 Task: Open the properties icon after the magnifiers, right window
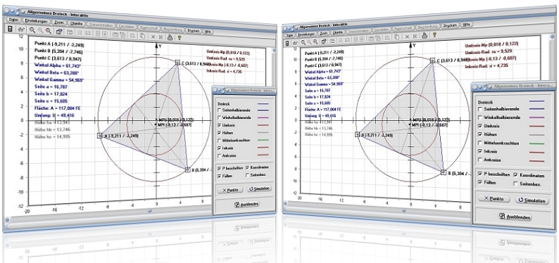tap(324, 41)
